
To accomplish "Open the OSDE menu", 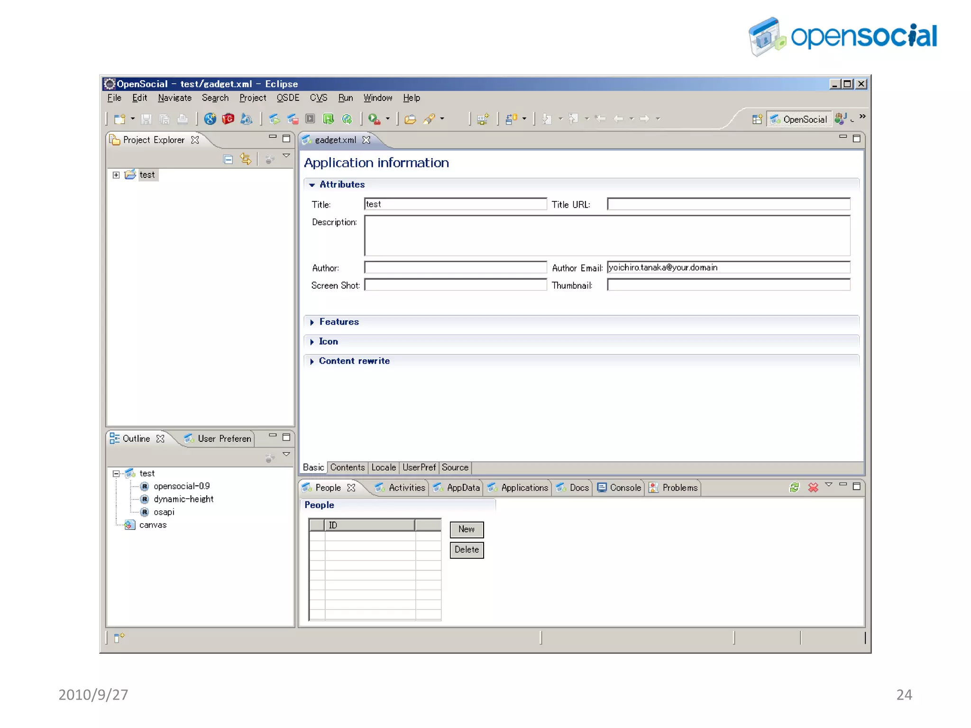I will (x=288, y=98).
